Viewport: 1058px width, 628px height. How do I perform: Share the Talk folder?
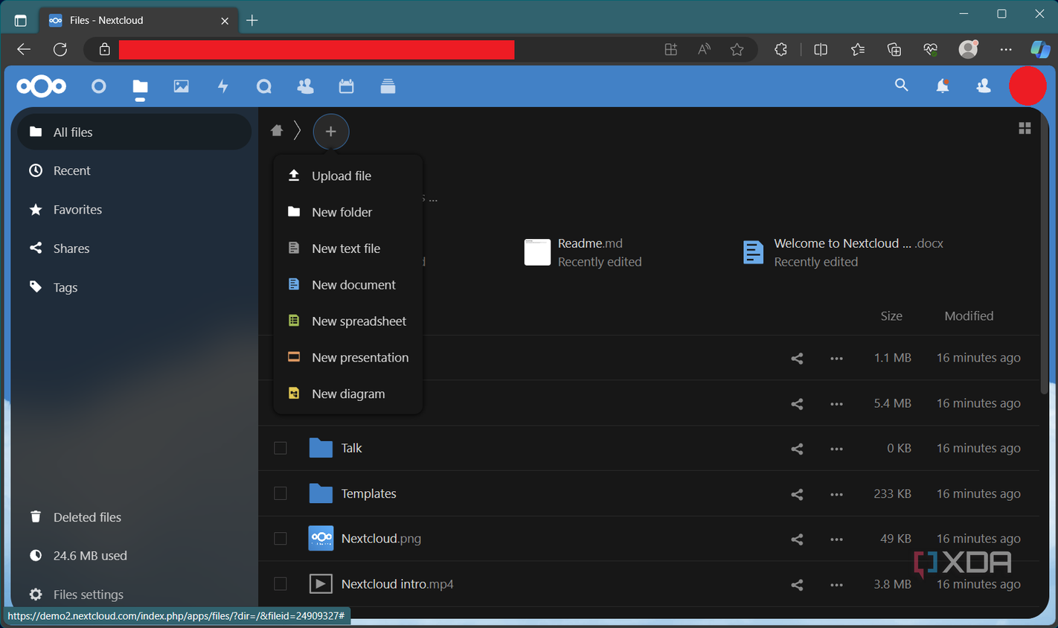click(797, 449)
